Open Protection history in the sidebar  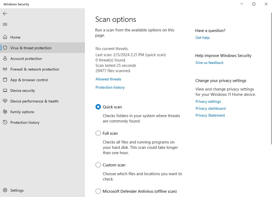[x=25, y=122]
